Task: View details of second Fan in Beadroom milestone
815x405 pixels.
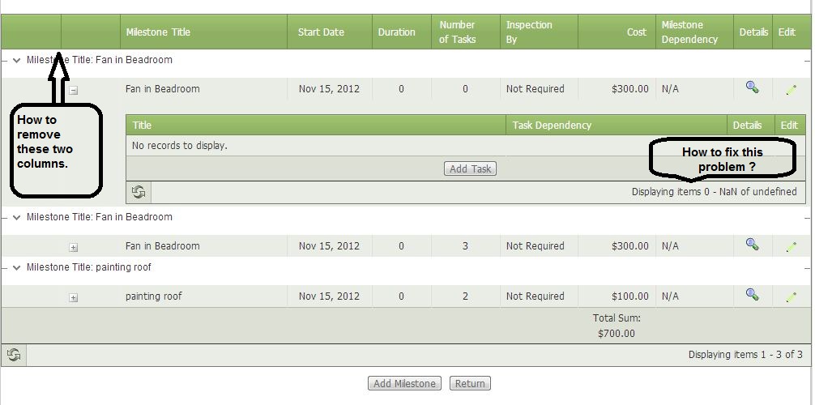Action: pos(752,245)
